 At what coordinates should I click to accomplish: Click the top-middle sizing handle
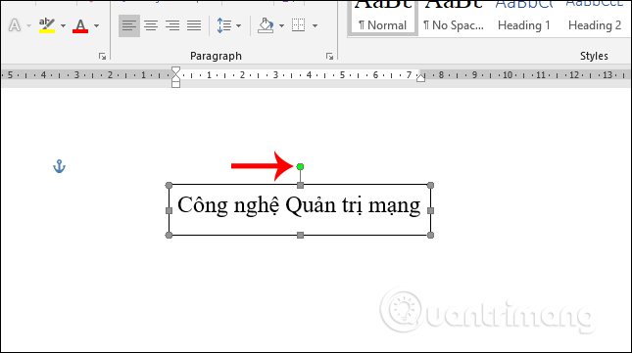tap(300, 186)
